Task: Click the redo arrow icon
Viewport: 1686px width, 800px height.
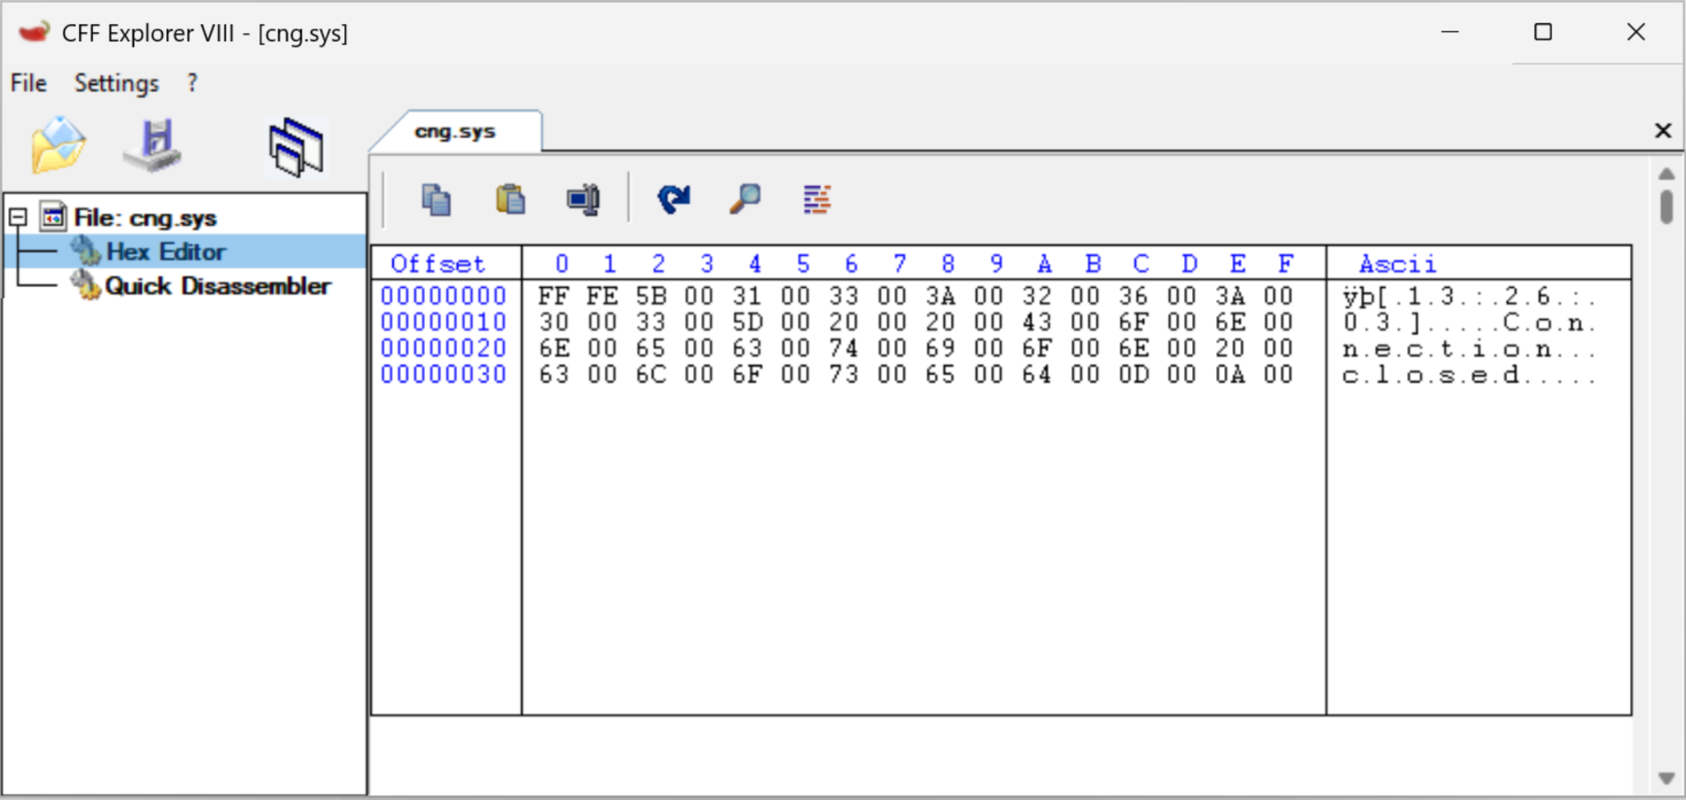Action: (x=673, y=199)
